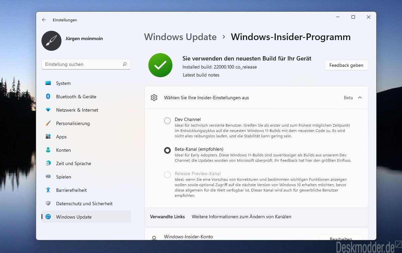Click the Personalisierung paintbrush icon
The image size is (402, 253).
(x=48, y=123)
